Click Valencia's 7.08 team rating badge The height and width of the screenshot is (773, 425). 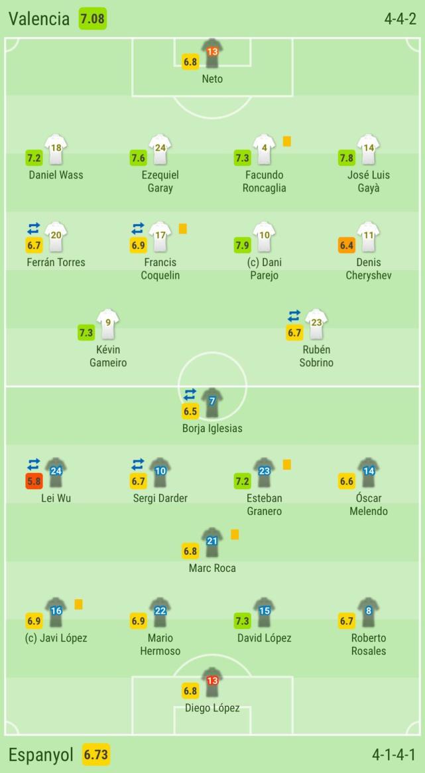coord(93,19)
